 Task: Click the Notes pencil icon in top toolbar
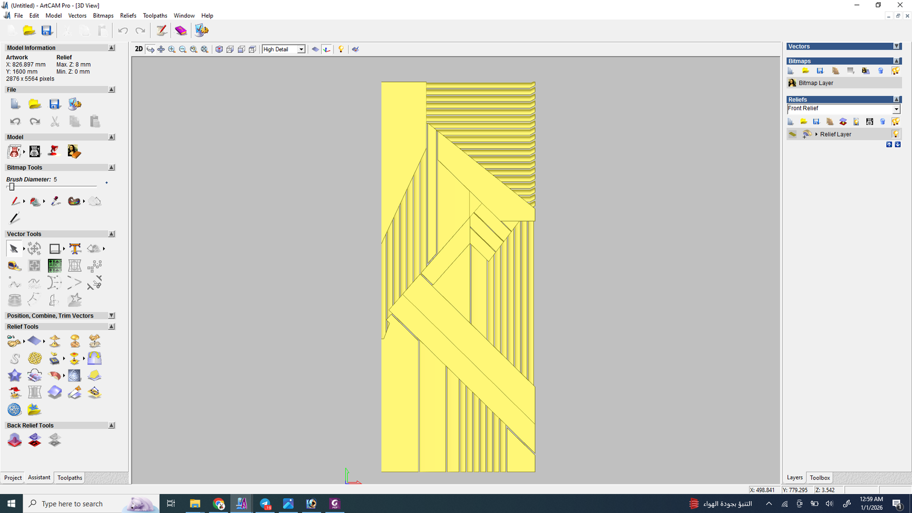(161, 30)
